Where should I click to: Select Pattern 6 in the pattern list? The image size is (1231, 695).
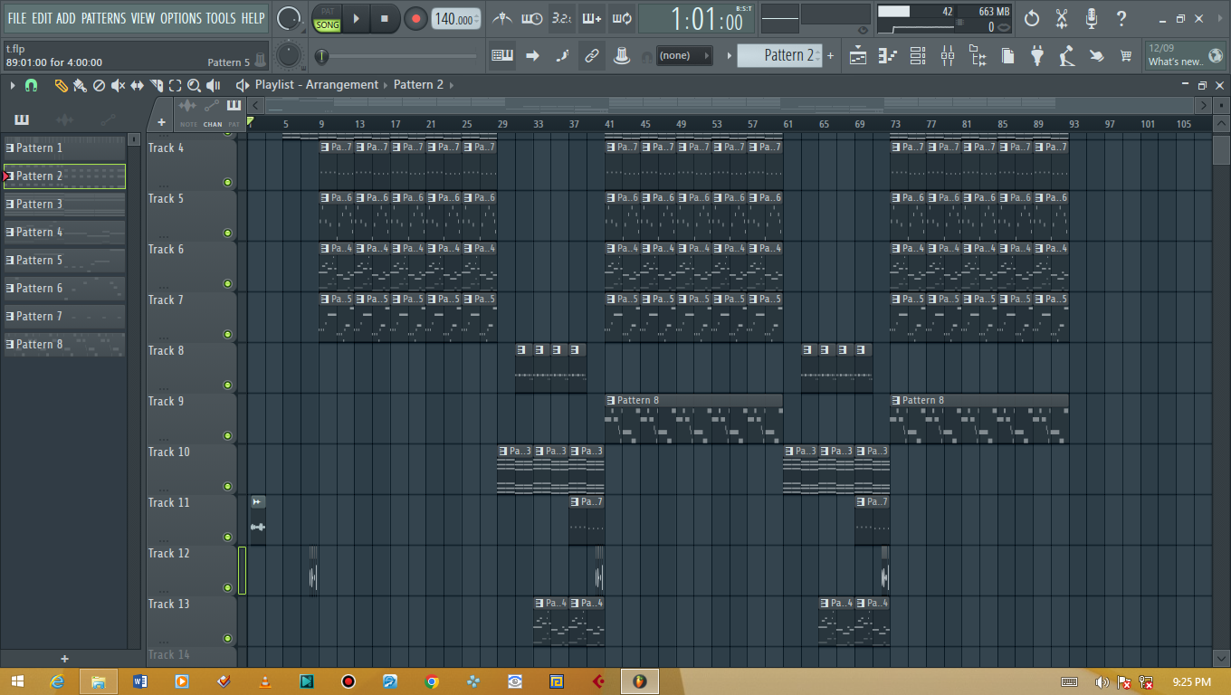tap(64, 289)
